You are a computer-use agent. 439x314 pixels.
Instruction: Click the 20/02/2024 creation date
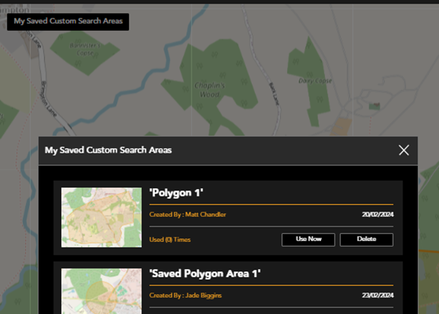point(378,215)
